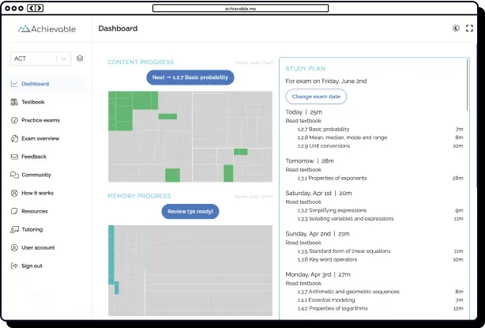This screenshot has width=485, height=328.
Task: Open the User account icon
Action: (15, 247)
